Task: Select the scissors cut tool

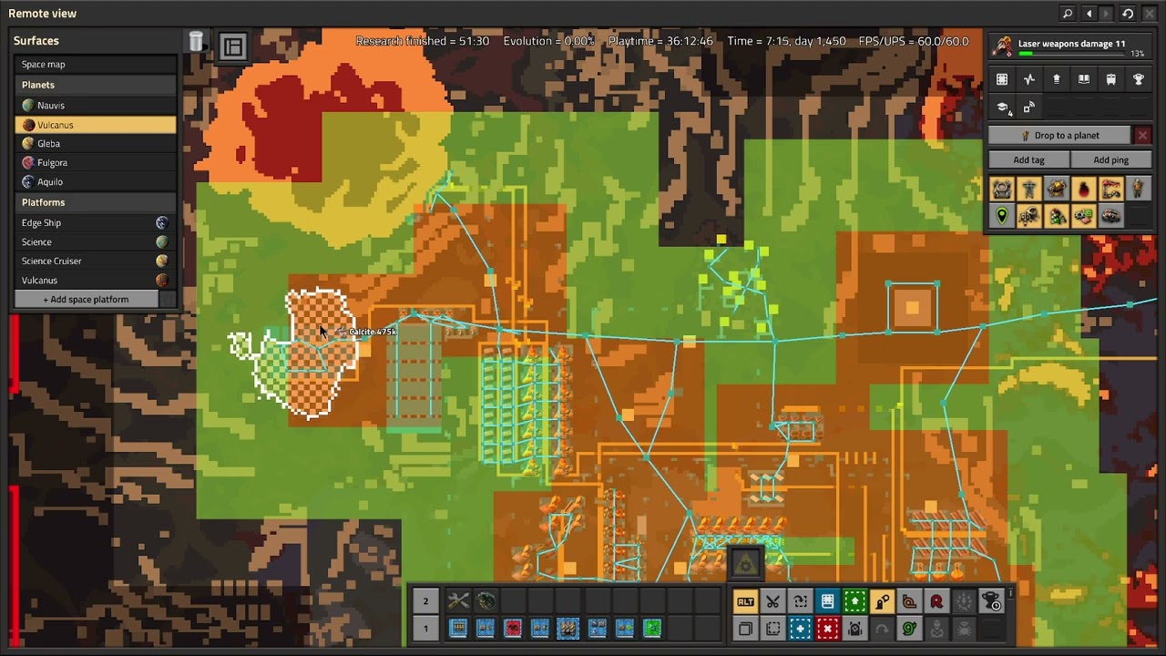Action: pyautogui.click(x=772, y=601)
